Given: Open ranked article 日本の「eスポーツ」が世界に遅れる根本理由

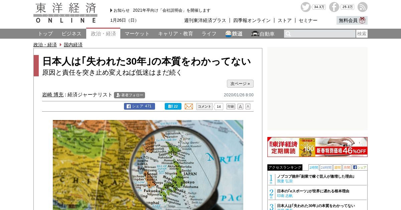Looking at the screenshot, I should tap(313, 191).
